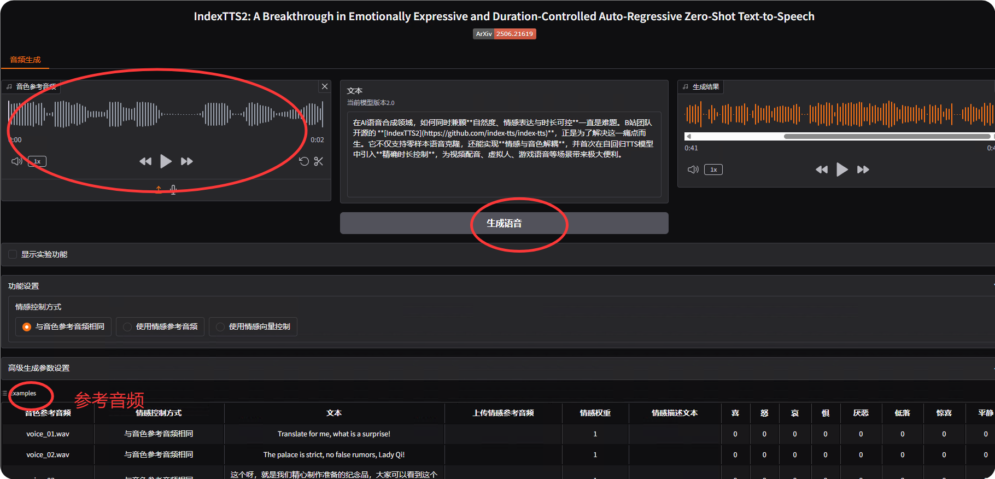Collapse the 功能设置 section
The width and height of the screenshot is (995, 479).
tap(497, 286)
